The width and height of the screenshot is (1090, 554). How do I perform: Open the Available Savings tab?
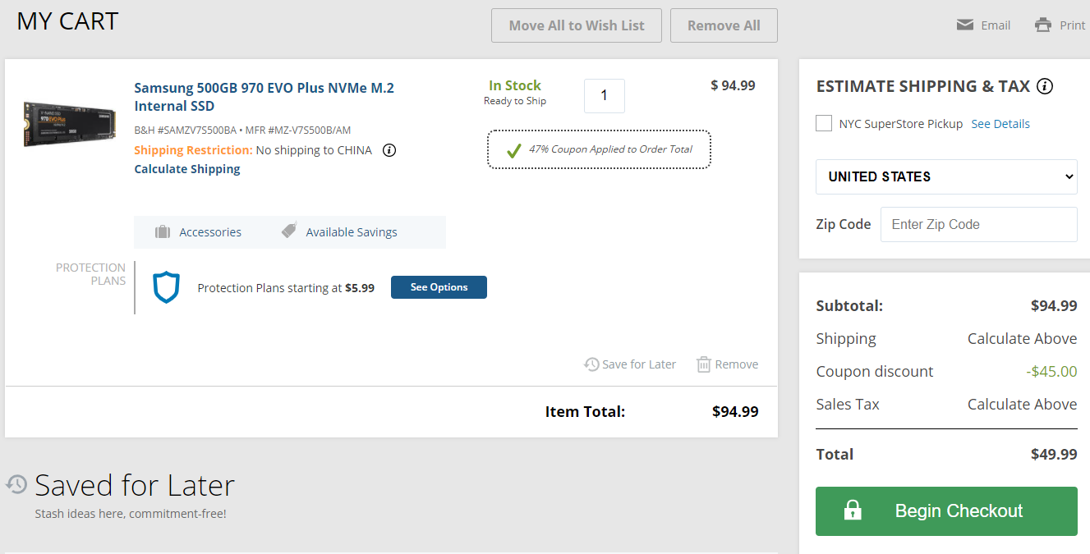[x=351, y=232]
